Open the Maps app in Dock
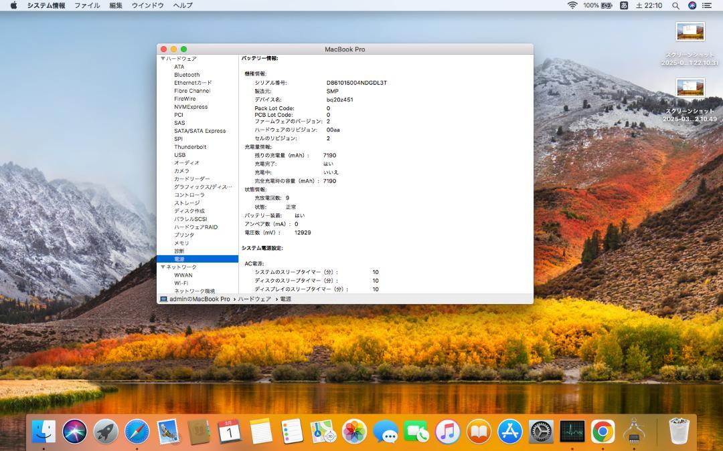 tap(323, 432)
